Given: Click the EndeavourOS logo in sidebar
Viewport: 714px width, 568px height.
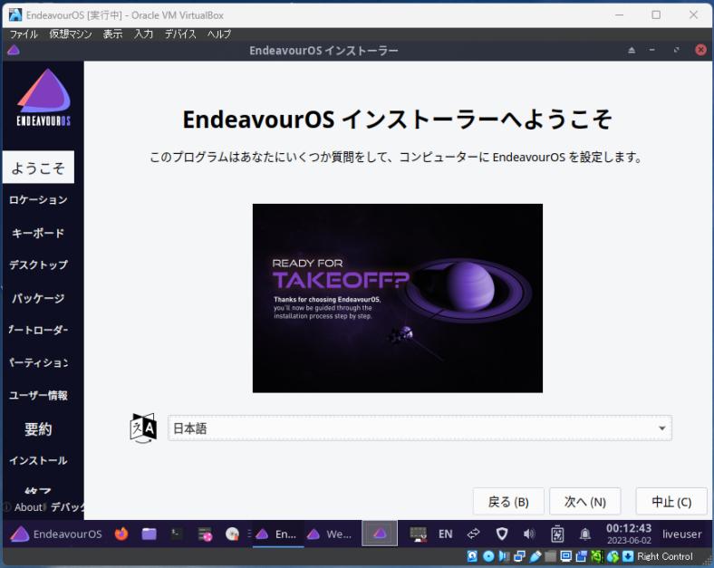Looking at the screenshot, I should pos(43,97).
